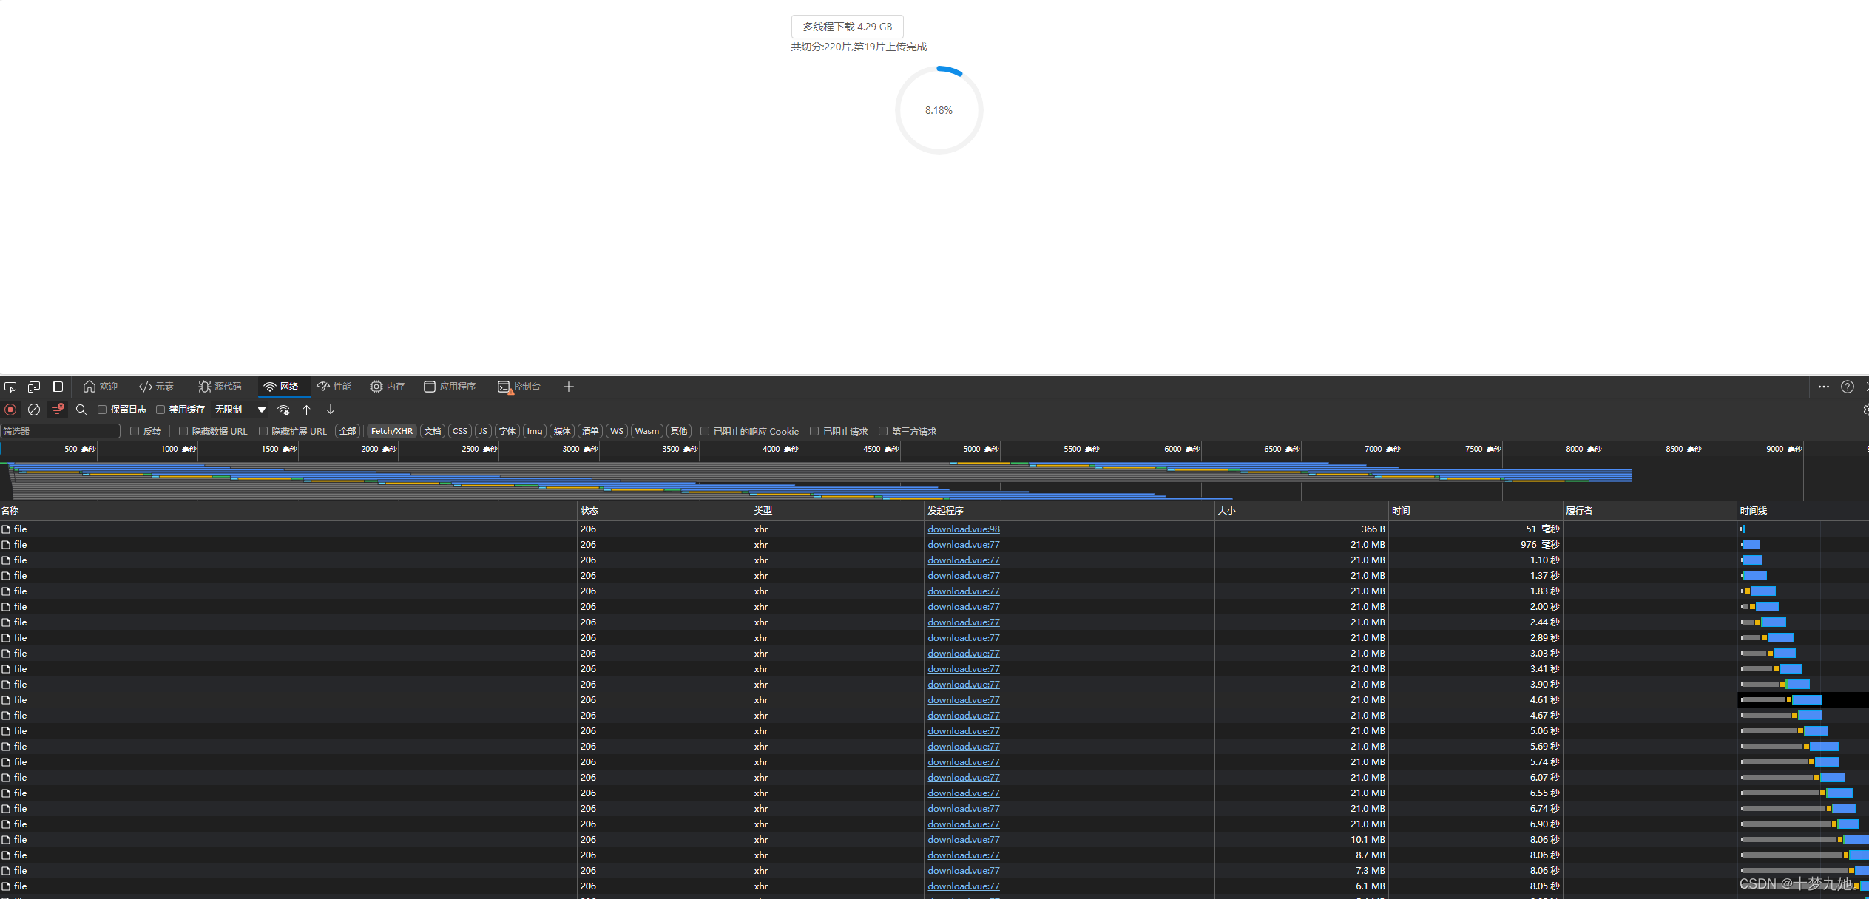Clear the network log

coord(34,410)
